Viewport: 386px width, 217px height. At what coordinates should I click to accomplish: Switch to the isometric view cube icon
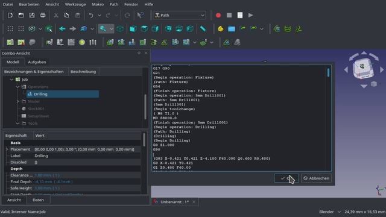tap(120, 29)
